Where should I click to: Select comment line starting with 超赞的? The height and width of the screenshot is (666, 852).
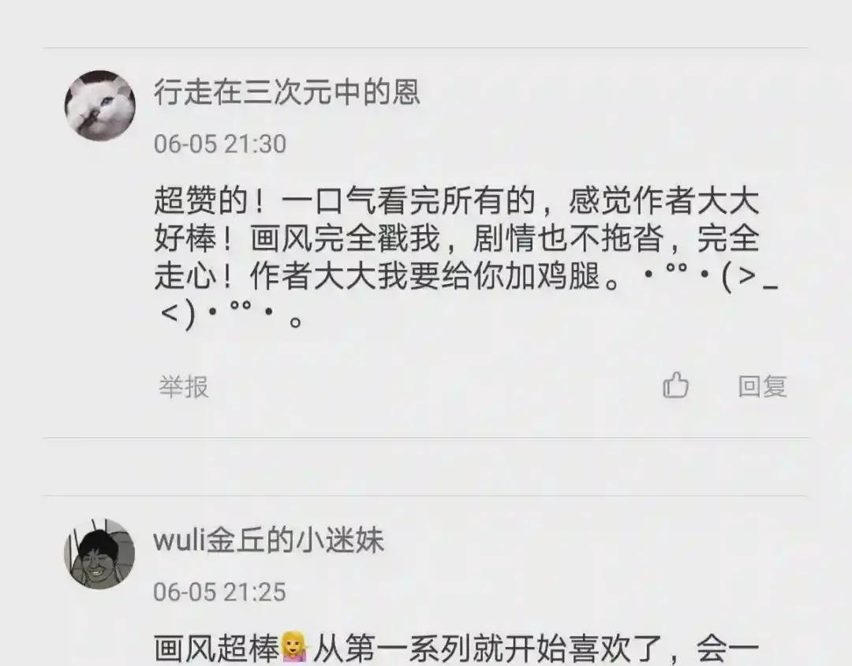click(457, 200)
